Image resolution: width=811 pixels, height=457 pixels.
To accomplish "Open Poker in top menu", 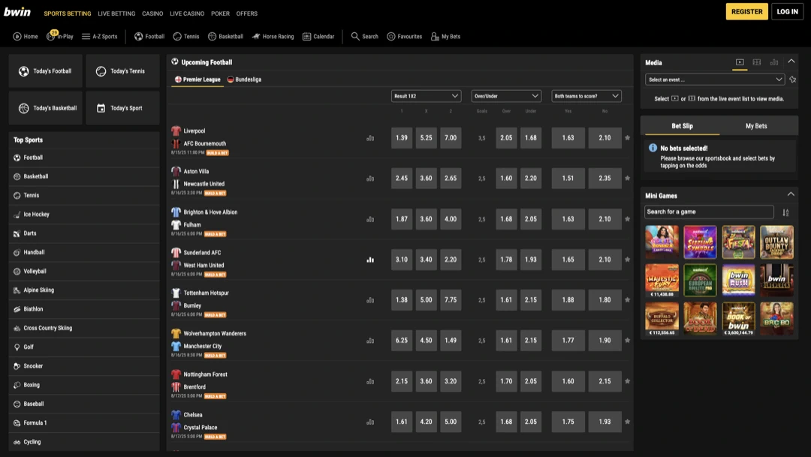I will tap(220, 14).
